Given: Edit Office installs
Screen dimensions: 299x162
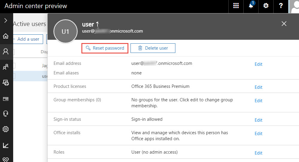Looking at the screenshot, I should (258, 134).
